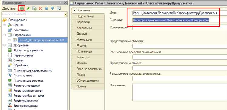Switch to the Формы tab
Viewport: 227px width, 110px height.
click(88, 46)
